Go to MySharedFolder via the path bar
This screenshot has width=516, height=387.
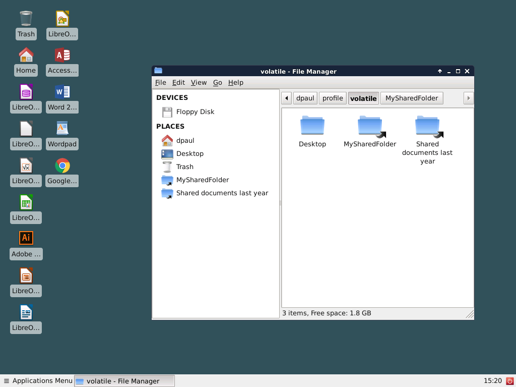(x=411, y=98)
